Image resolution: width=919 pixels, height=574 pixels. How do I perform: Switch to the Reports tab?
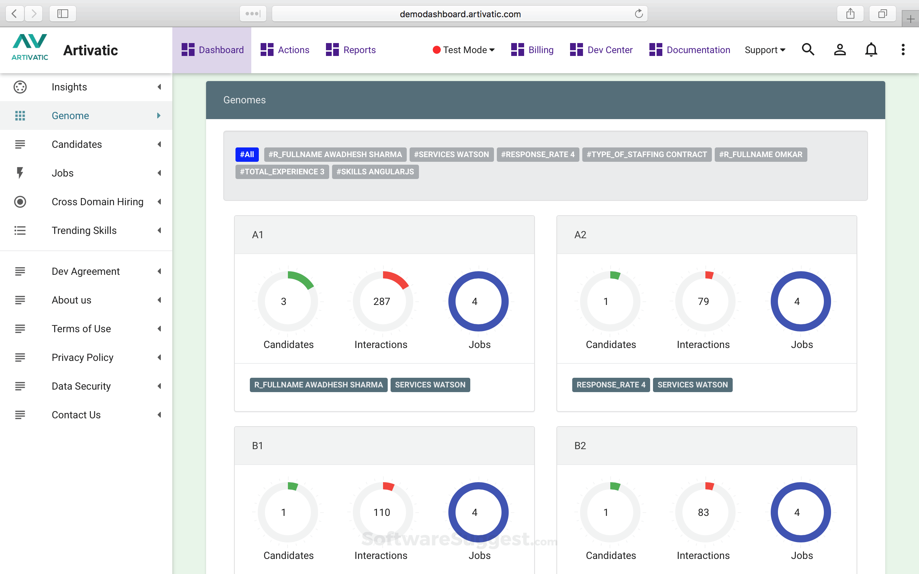click(351, 50)
